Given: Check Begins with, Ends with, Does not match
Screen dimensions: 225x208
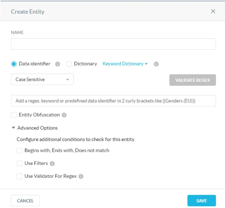Looking at the screenshot, I should [x=19, y=151].
